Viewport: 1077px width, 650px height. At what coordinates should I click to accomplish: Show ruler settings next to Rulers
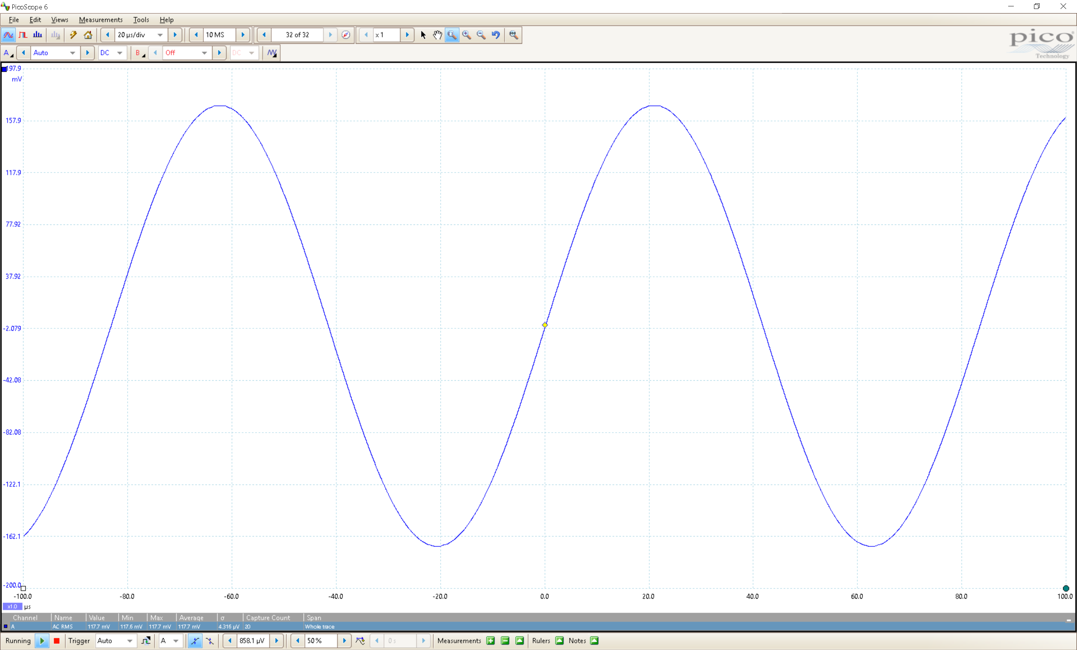559,641
